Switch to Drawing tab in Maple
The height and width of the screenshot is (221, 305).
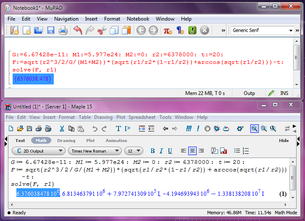[x=66, y=140]
